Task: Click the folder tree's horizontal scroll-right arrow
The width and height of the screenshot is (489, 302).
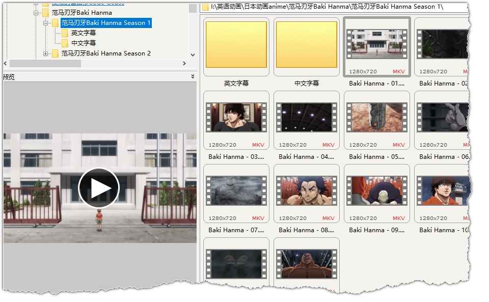Action: [184, 64]
